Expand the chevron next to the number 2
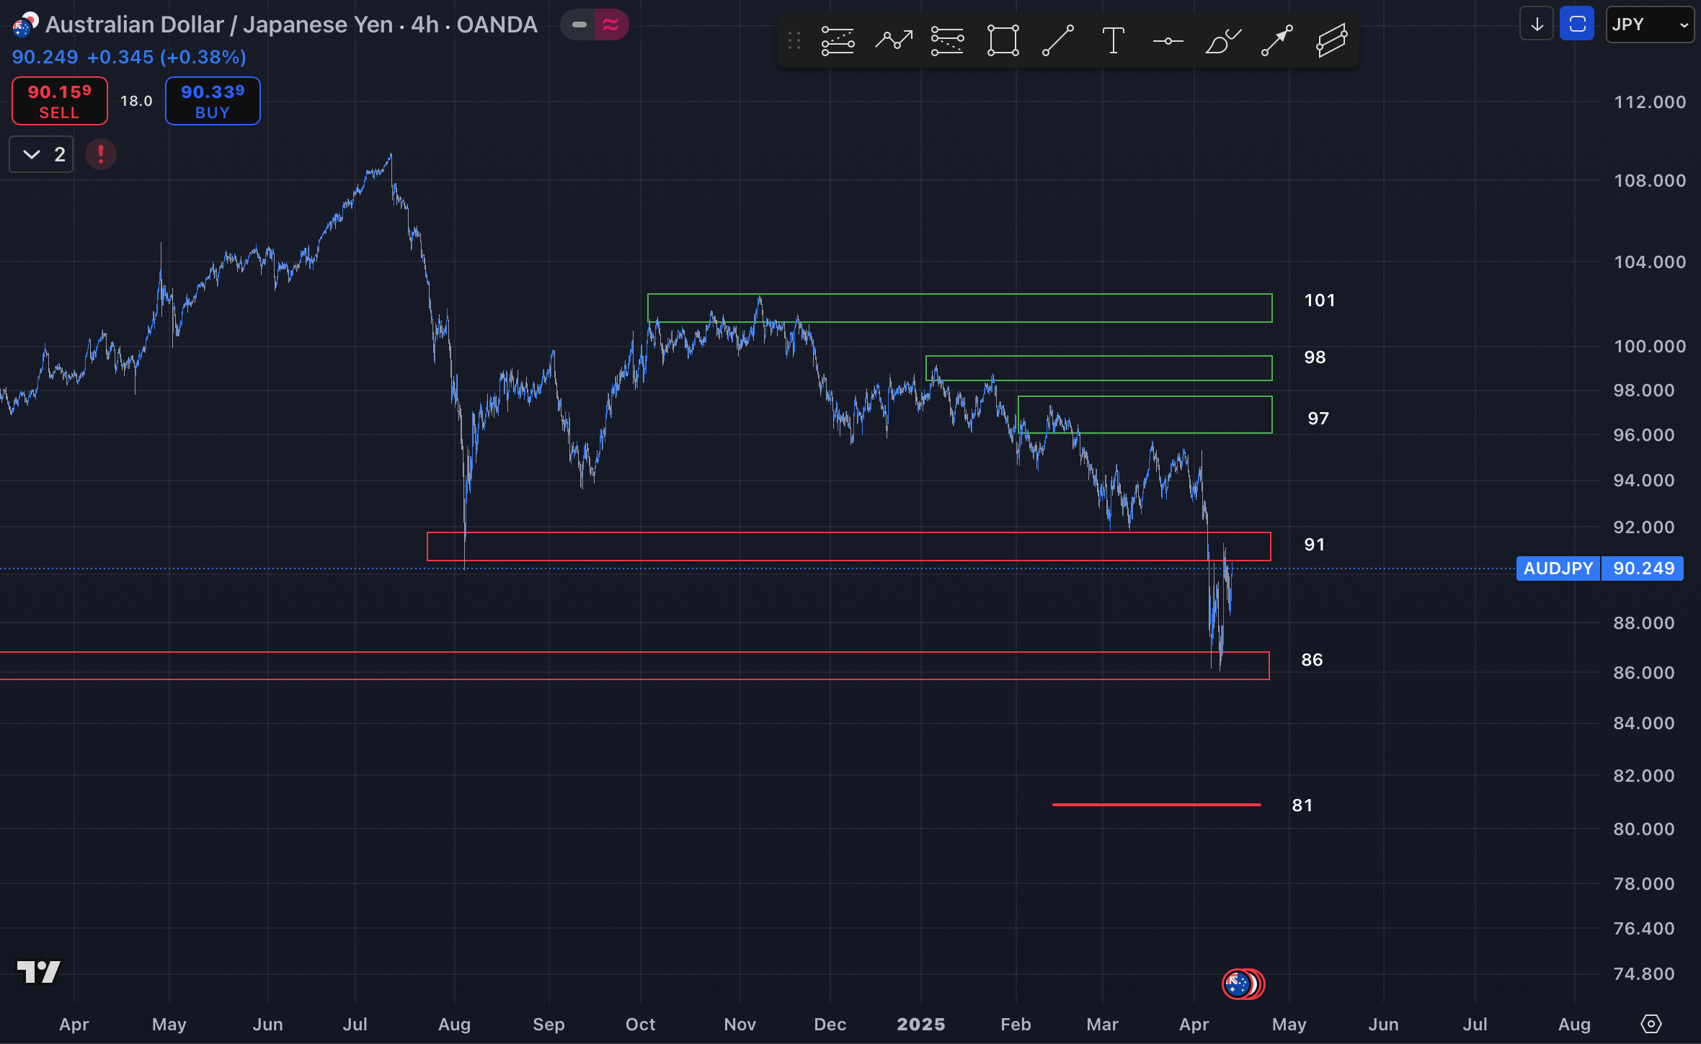Screen dimensions: 1701x1044 click(x=32, y=154)
